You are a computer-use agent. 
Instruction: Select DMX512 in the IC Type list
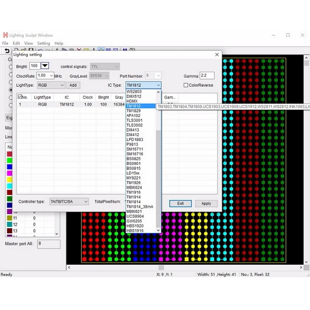pos(141,96)
